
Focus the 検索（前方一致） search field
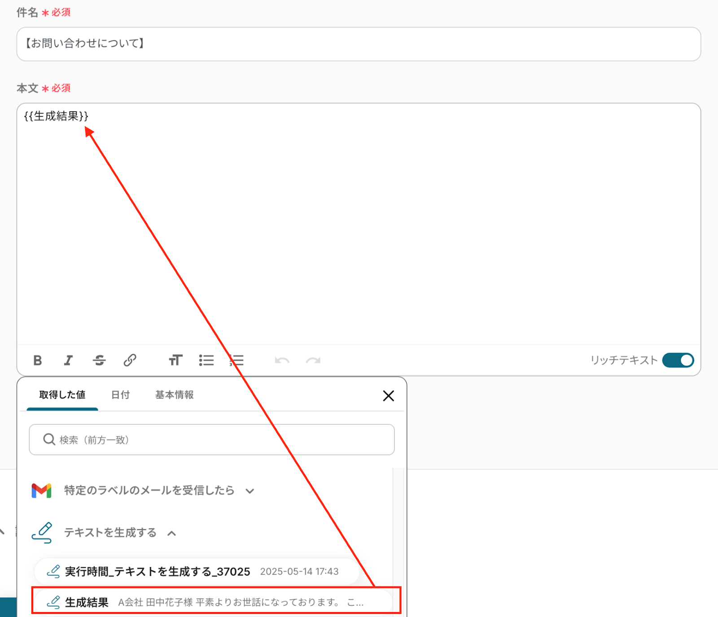point(212,440)
